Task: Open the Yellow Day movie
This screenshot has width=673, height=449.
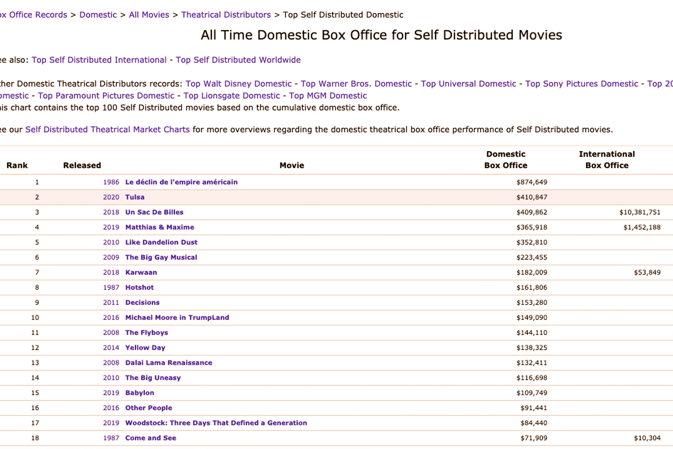Action: point(145,348)
